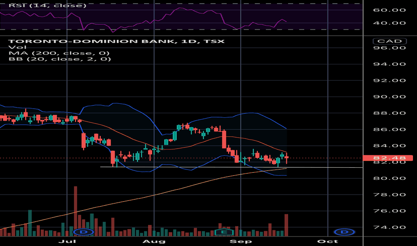Click the TORONTO-DOMINION BANK, 1D, TSX title

pos(116,41)
